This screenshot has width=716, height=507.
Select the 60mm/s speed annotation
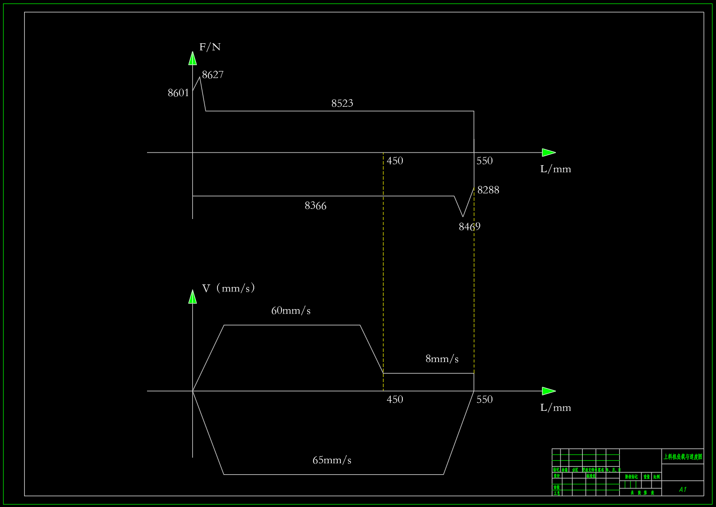pos(291,311)
